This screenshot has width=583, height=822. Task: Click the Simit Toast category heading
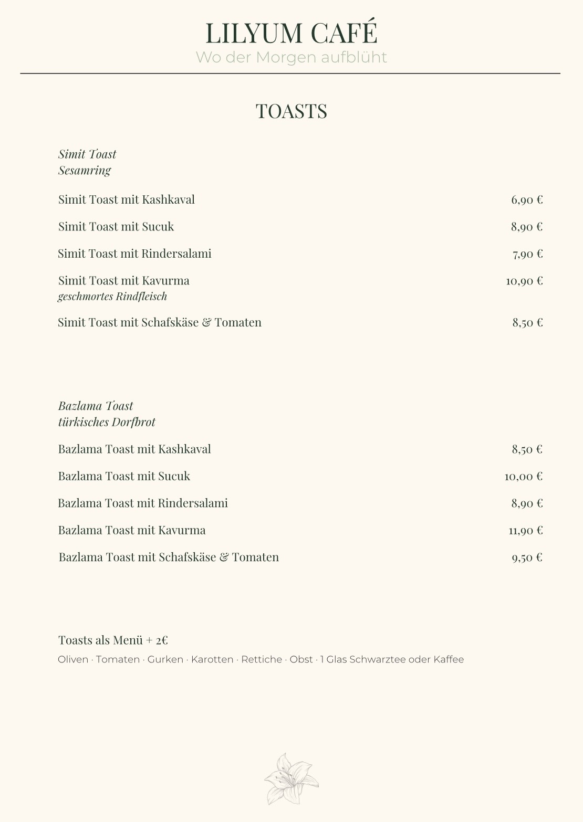tap(87, 154)
